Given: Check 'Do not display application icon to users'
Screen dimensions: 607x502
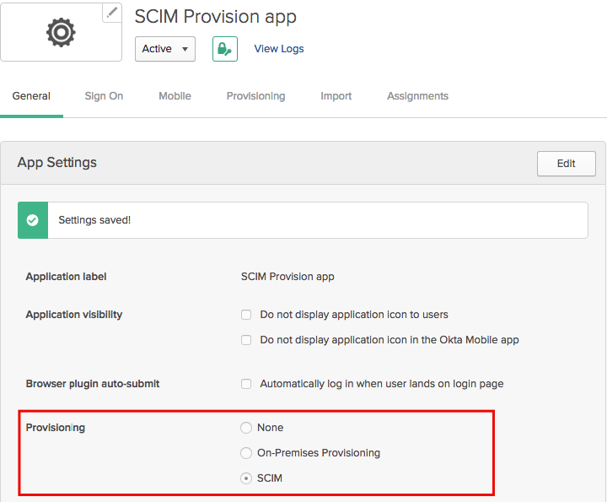Looking at the screenshot, I should pyautogui.click(x=246, y=315).
